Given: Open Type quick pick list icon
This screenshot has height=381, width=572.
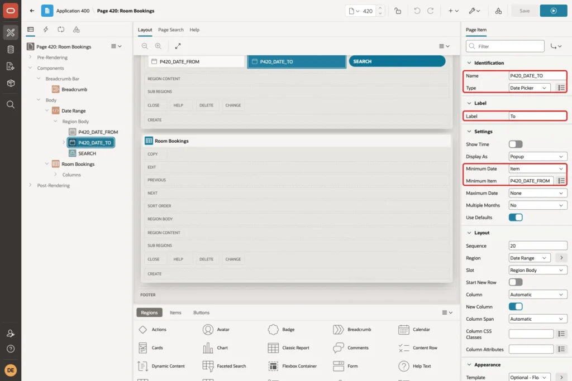Looking at the screenshot, I should tap(561, 88).
